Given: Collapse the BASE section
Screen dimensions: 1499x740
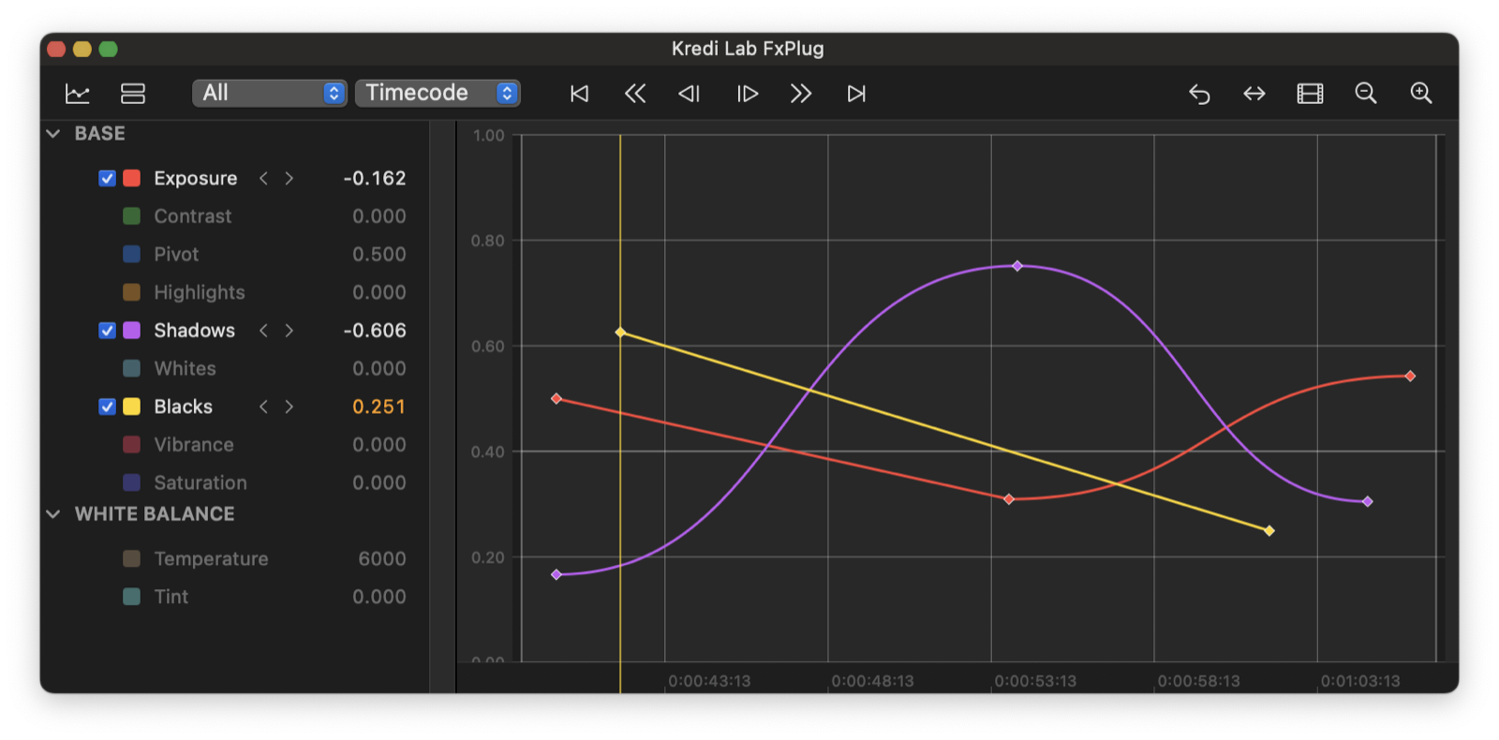Looking at the screenshot, I should [x=53, y=134].
